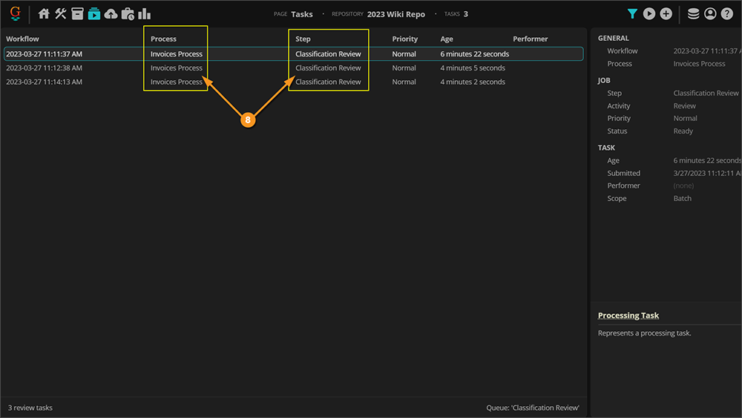Sort by the Workflow column header
The image size is (742, 418).
[23, 39]
